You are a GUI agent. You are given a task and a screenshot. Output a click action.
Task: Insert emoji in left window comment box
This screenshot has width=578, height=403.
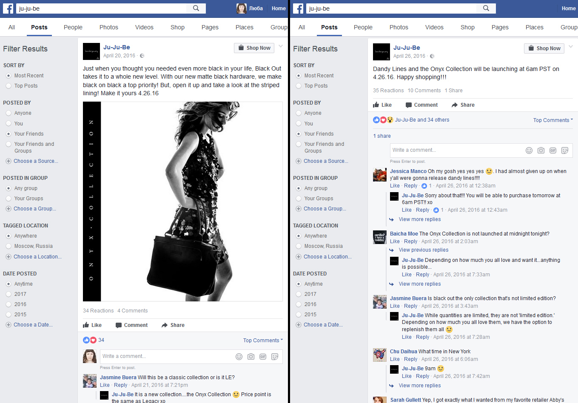(x=239, y=357)
